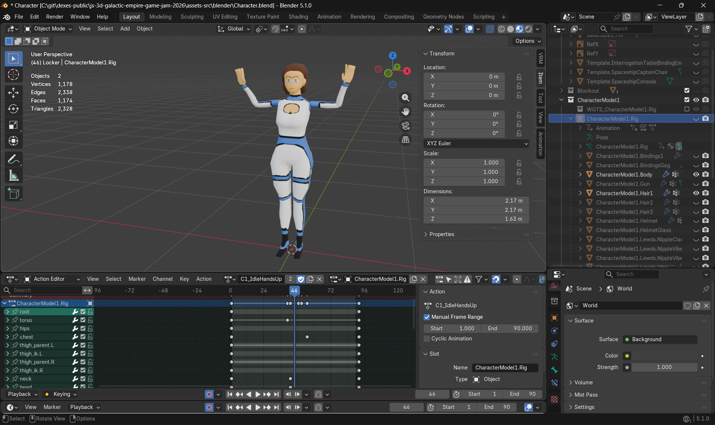This screenshot has width=715, height=425.
Task: Enable X-Ray toggle in the viewport header
Action: 490,29
